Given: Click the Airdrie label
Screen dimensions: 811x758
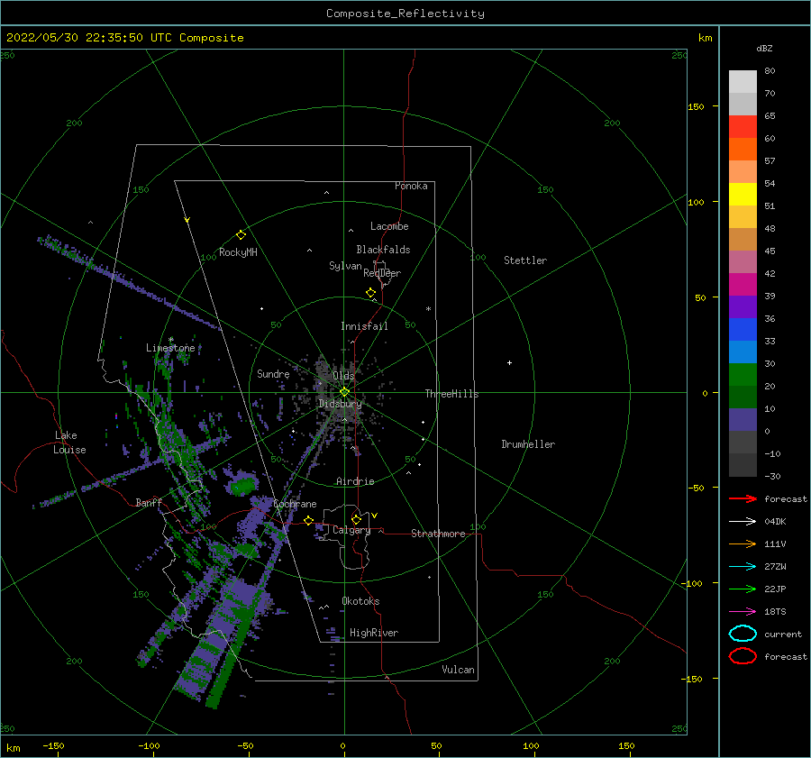Looking at the screenshot, I should pos(355,481).
